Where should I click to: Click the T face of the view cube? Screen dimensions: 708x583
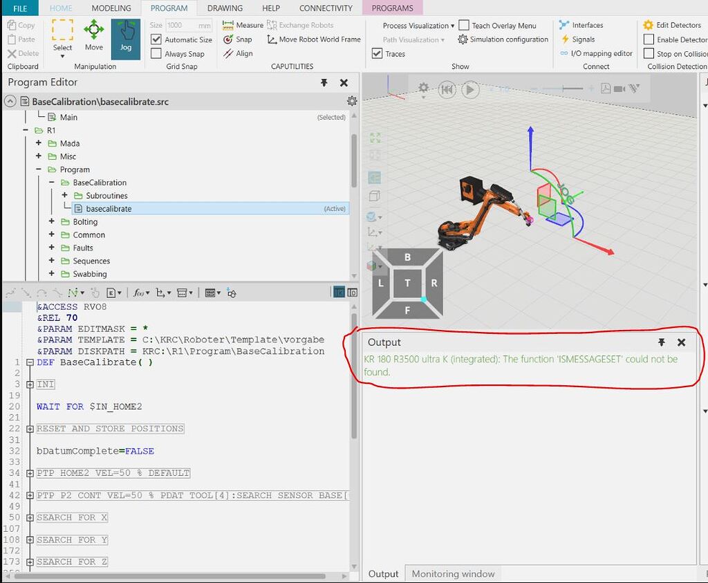407,283
